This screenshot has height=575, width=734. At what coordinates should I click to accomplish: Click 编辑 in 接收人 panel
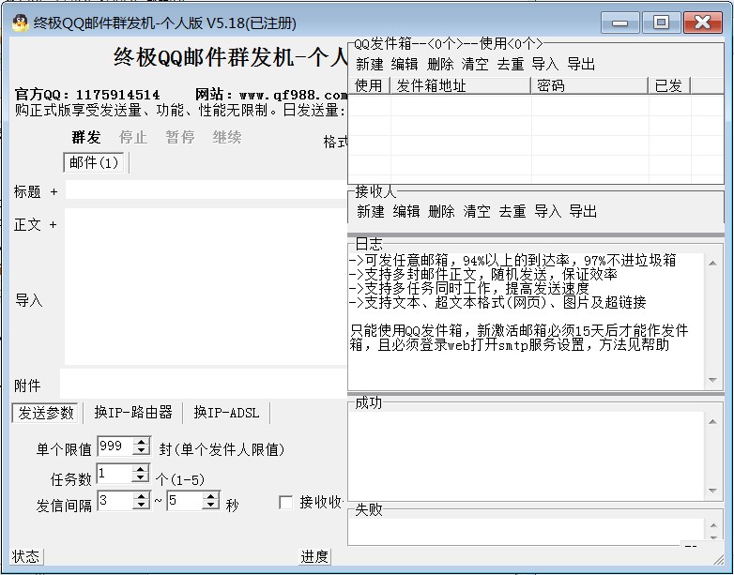coord(406,211)
